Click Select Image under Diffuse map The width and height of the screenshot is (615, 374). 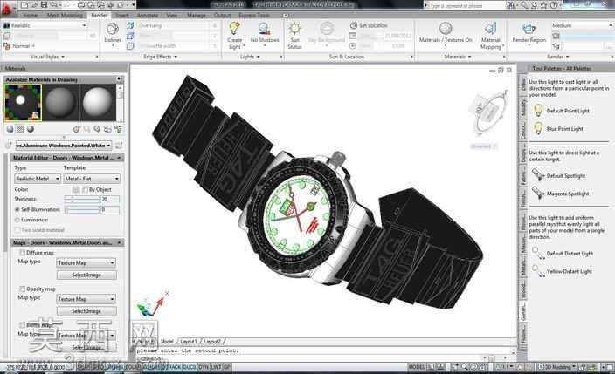tap(86, 275)
